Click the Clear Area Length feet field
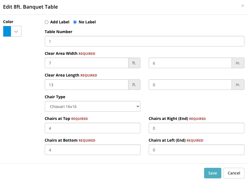 point(86,85)
